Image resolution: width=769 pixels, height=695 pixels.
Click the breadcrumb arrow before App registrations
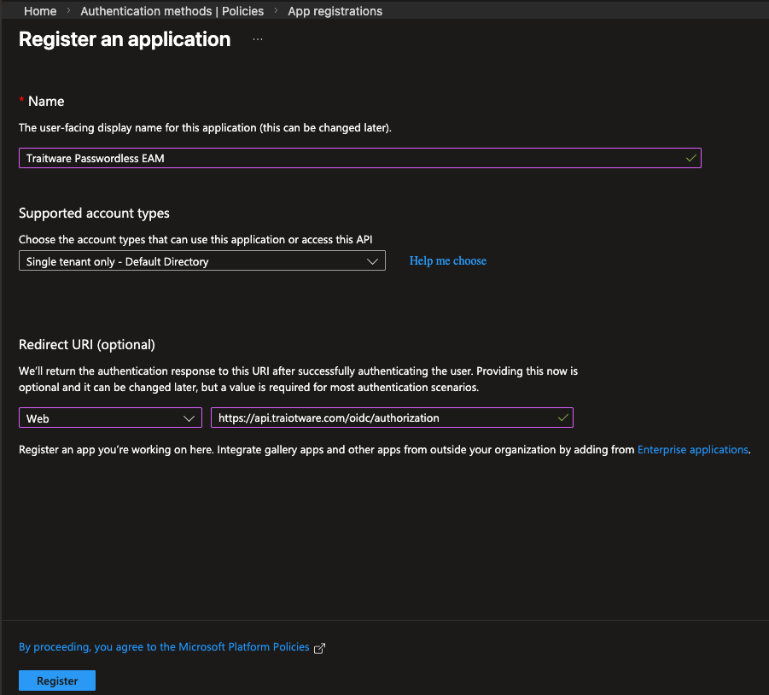pyautogui.click(x=276, y=11)
